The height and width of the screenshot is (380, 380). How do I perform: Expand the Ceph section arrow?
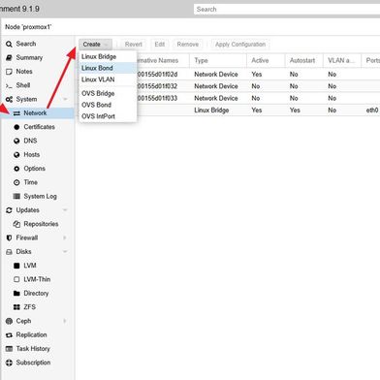coord(65,321)
